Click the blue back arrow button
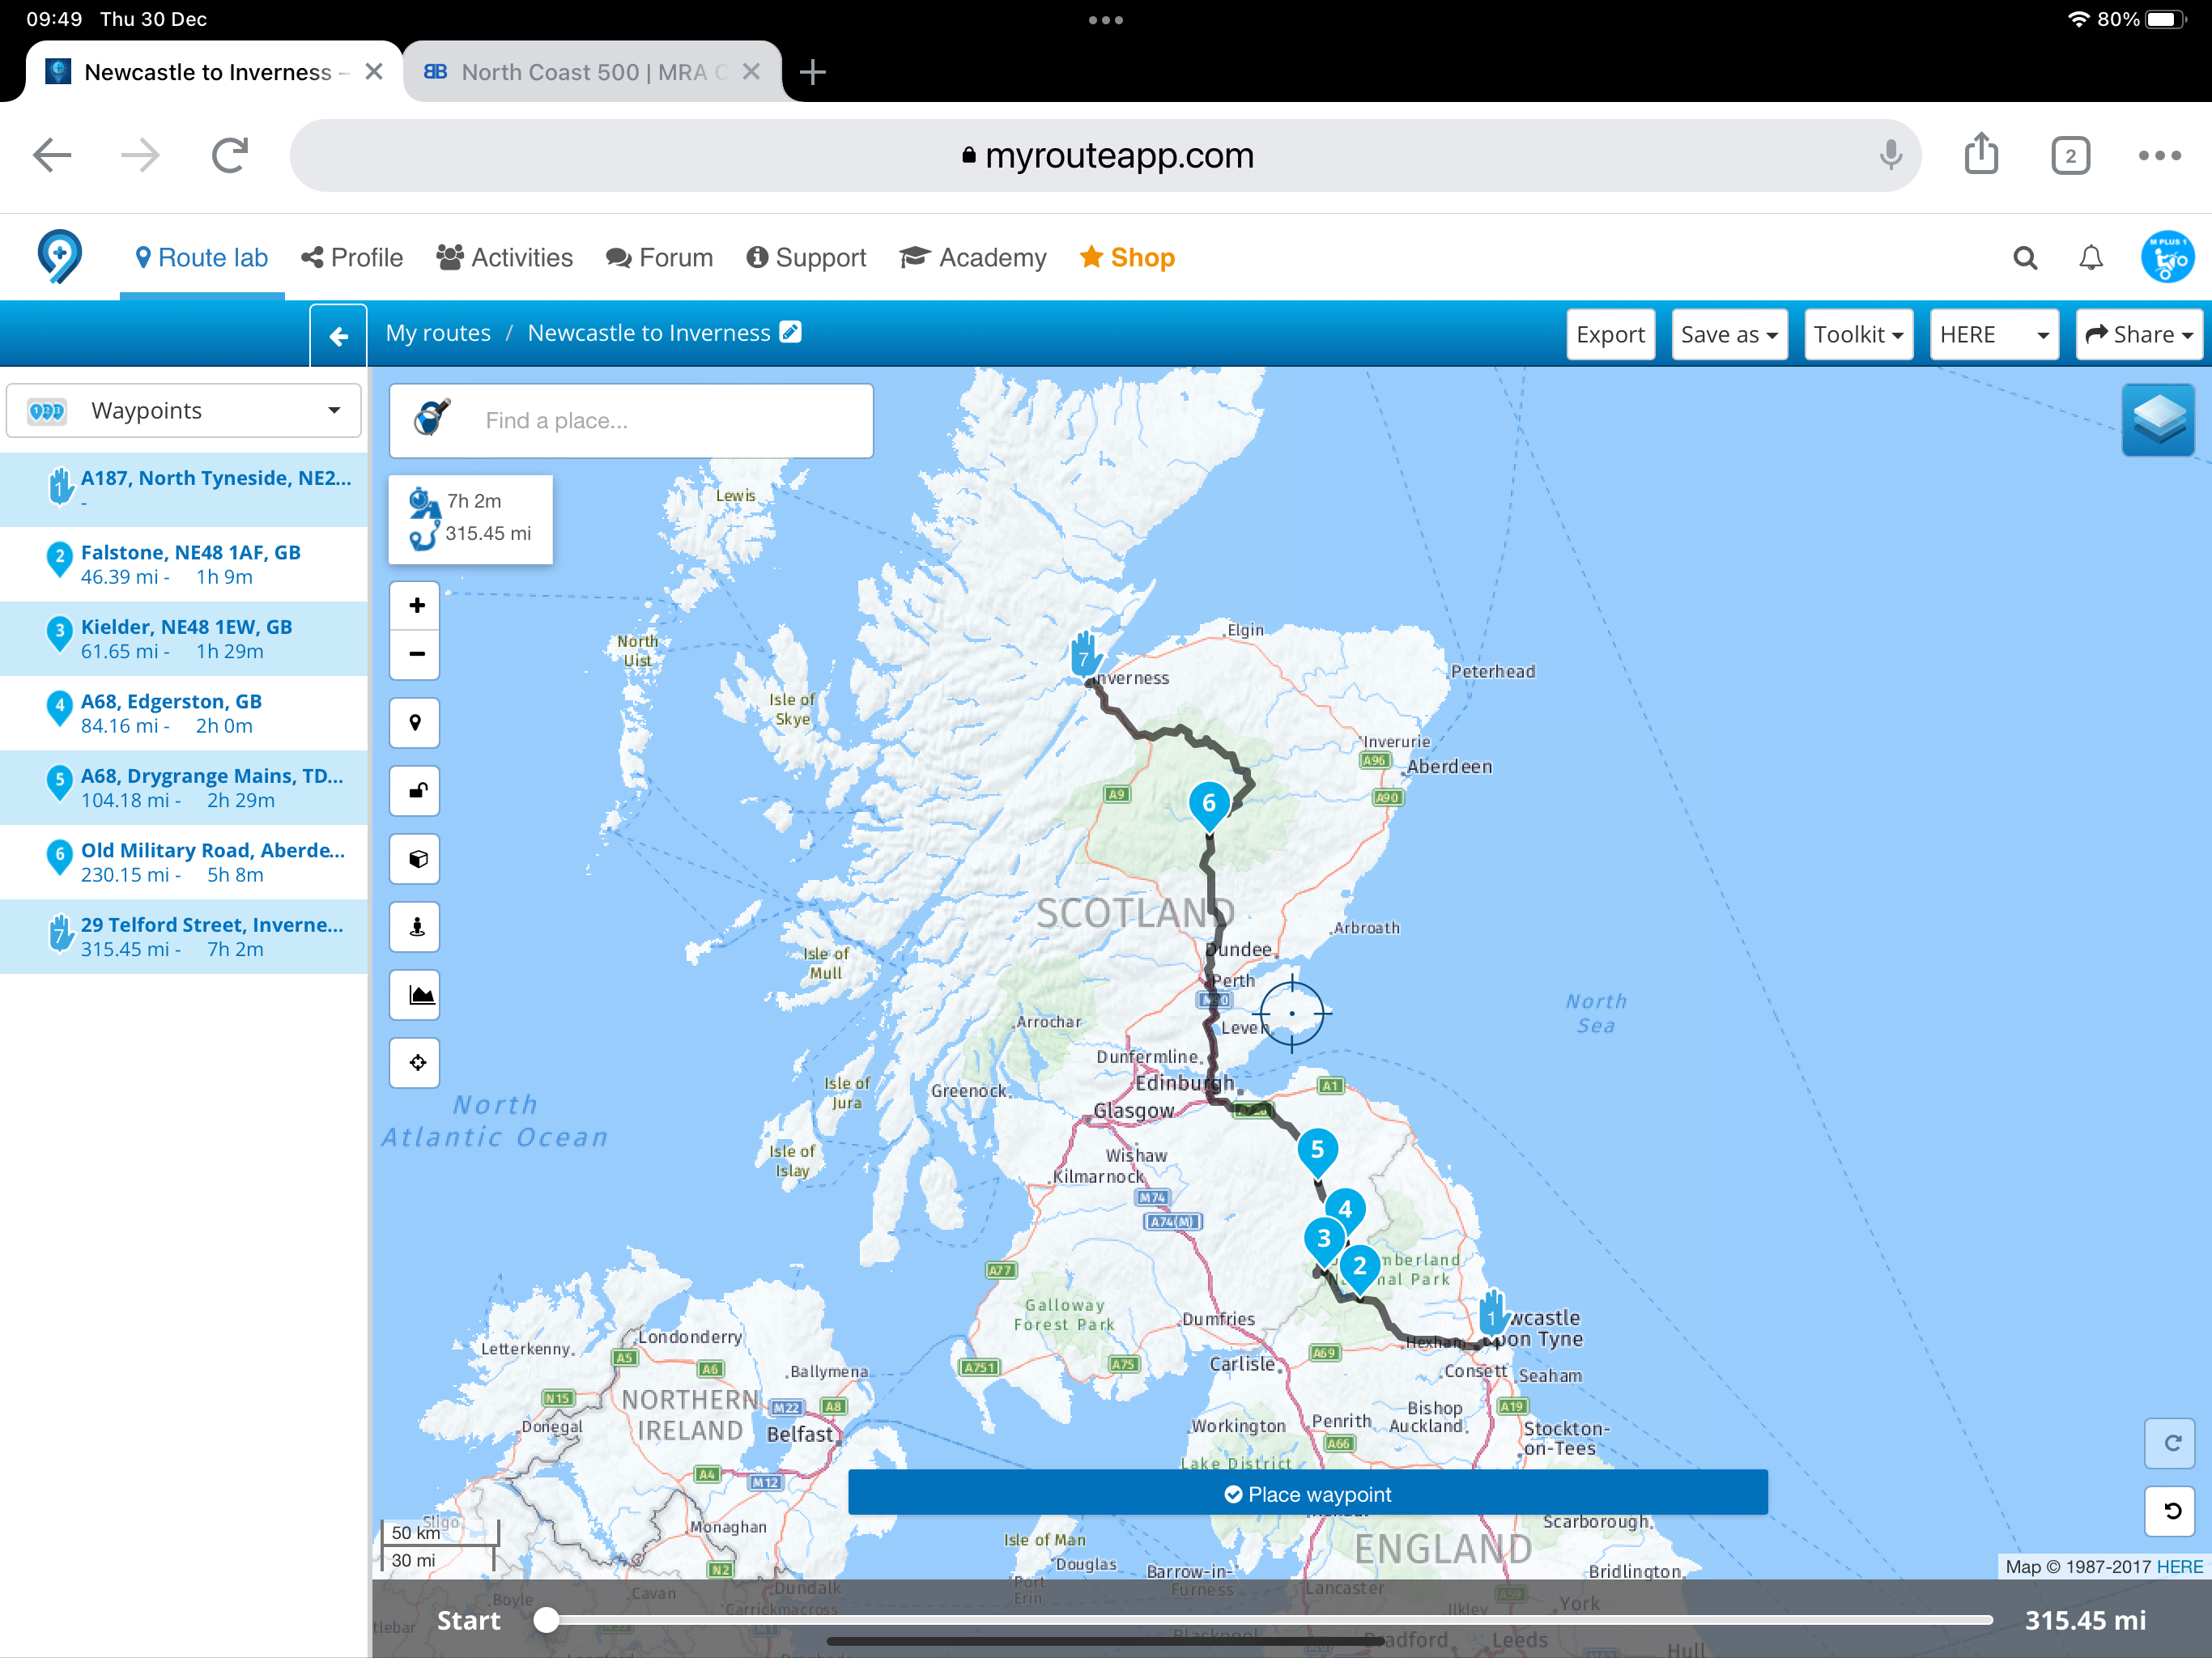 (x=339, y=335)
